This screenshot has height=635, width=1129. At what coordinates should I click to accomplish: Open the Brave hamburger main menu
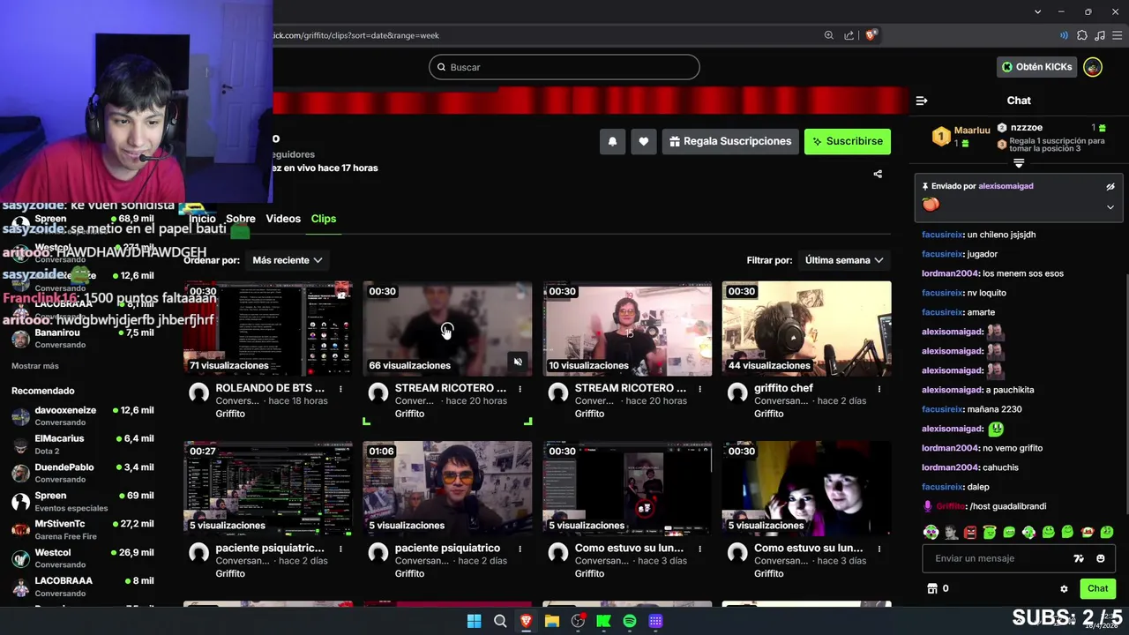(1118, 35)
